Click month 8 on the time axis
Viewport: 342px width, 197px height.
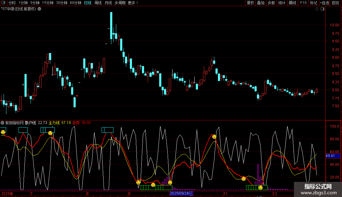coord(87,193)
